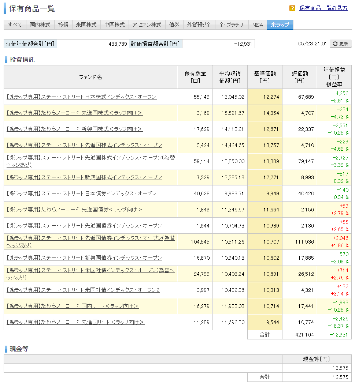The image size is (355, 391).
Task: Select the 楽ラップ tab
Action: point(280,25)
